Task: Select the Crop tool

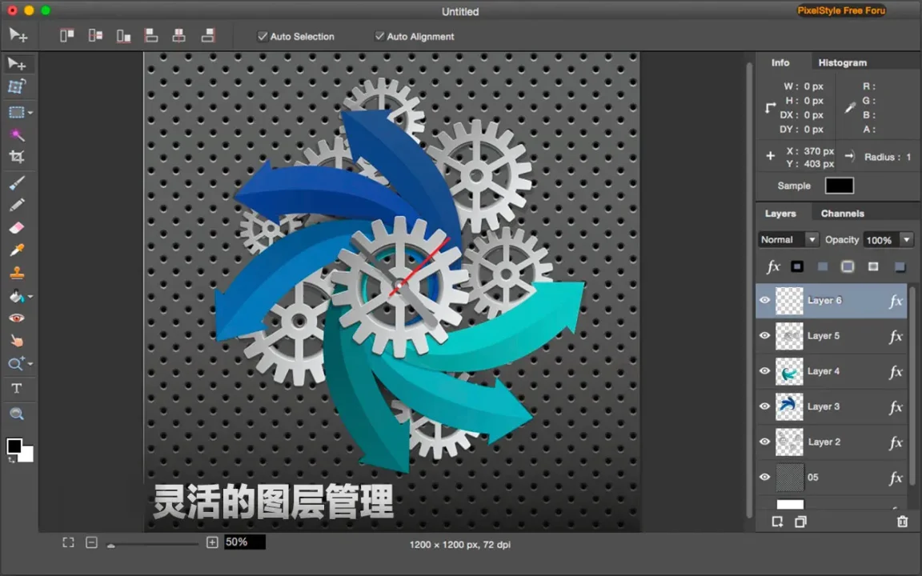Action: pyautogui.click(x=17, y=157)
